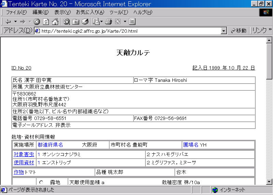Click the 対象害虫 link
This screenshot has height=195, width=273.
click(24, 154)
